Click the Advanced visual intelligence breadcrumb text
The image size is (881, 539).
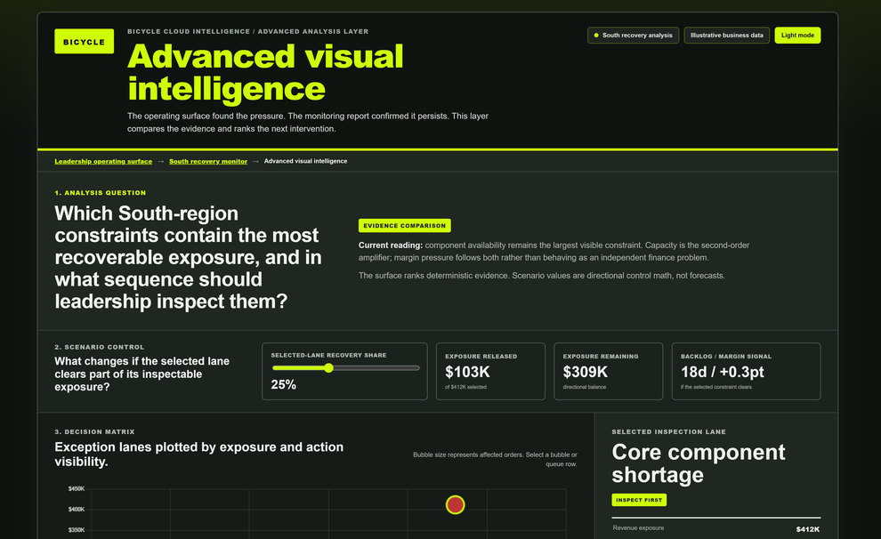tap(305, 161)
